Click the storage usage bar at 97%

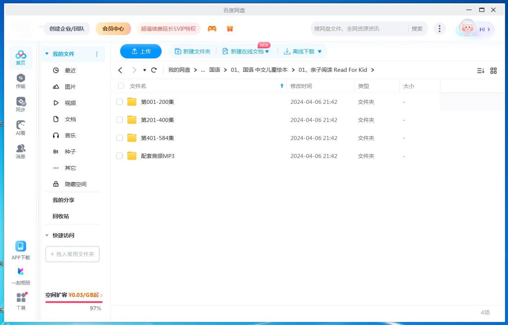(x=74, y=302)
